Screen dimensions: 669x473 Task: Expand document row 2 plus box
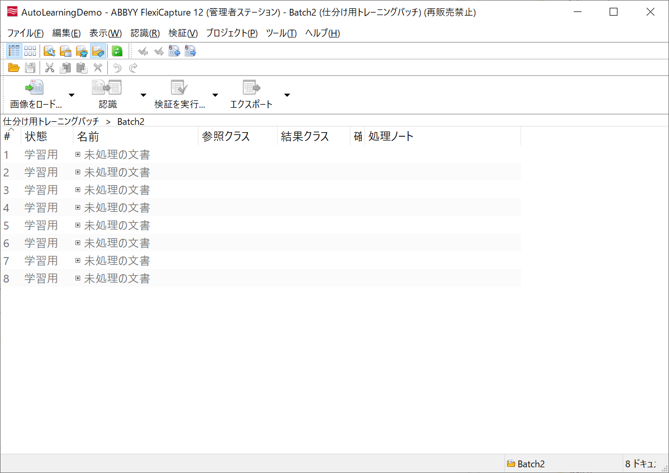78,172
